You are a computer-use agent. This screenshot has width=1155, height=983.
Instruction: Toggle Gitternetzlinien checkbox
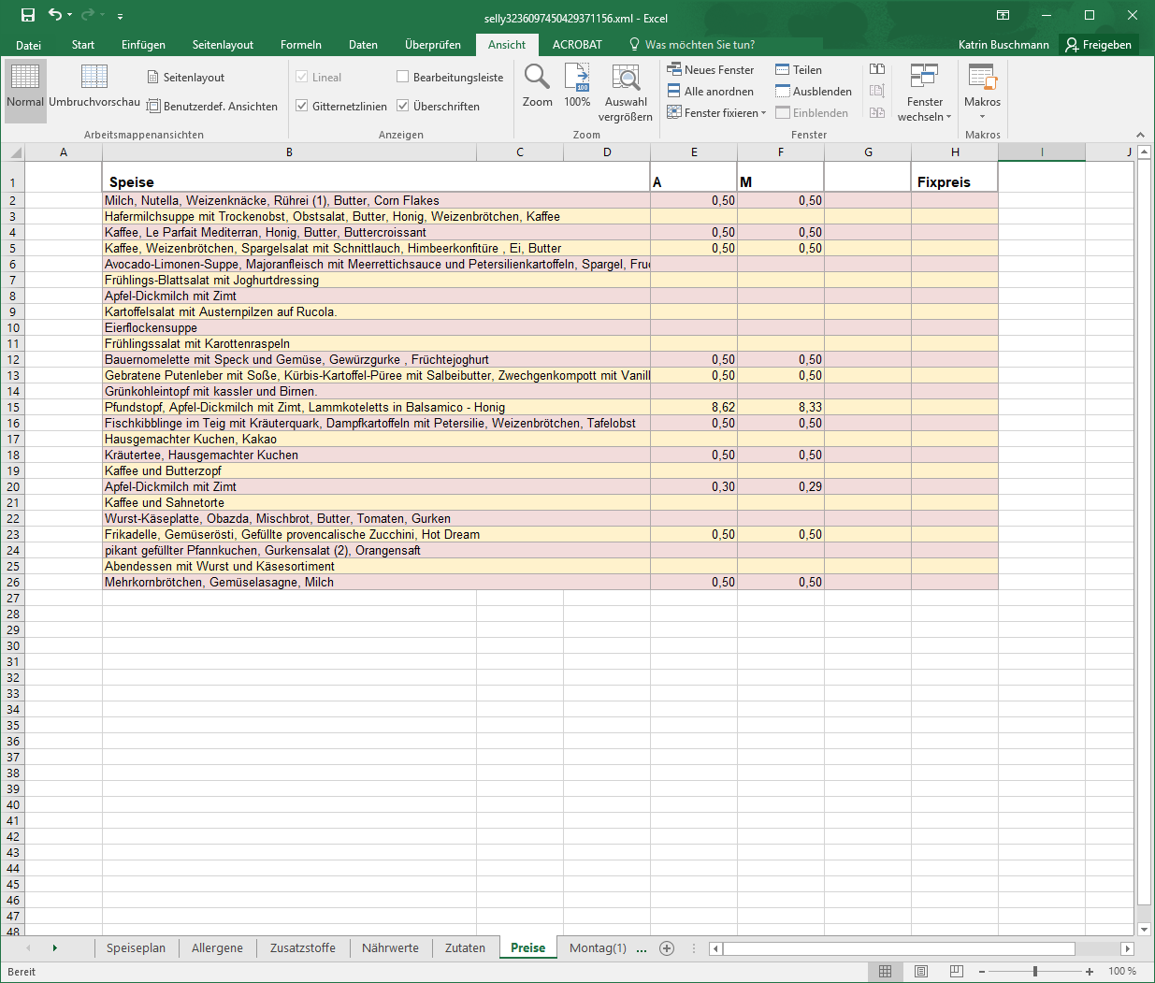(x=302, y=106)
